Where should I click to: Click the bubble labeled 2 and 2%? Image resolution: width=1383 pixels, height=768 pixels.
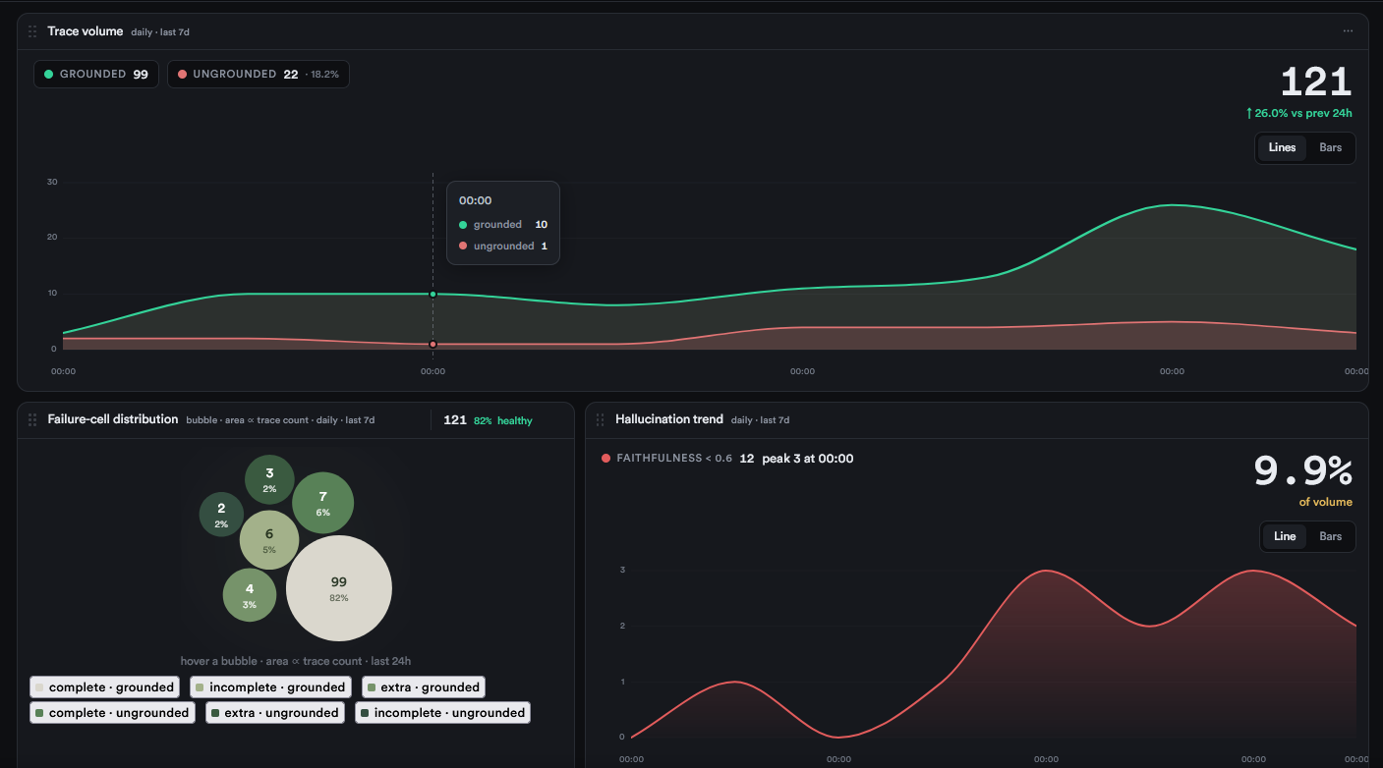(x=221, y=515)
